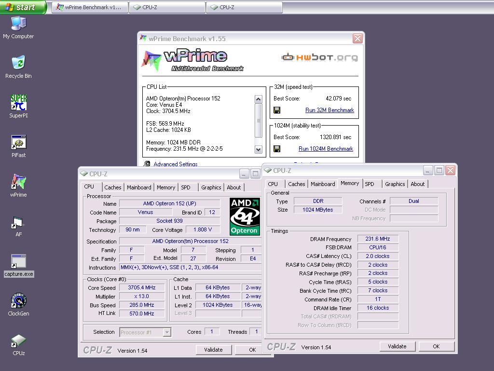The height and width of the screenshot is (371, 494).
Task: Open My Computer desktop icon
Action: pos(18,28)
